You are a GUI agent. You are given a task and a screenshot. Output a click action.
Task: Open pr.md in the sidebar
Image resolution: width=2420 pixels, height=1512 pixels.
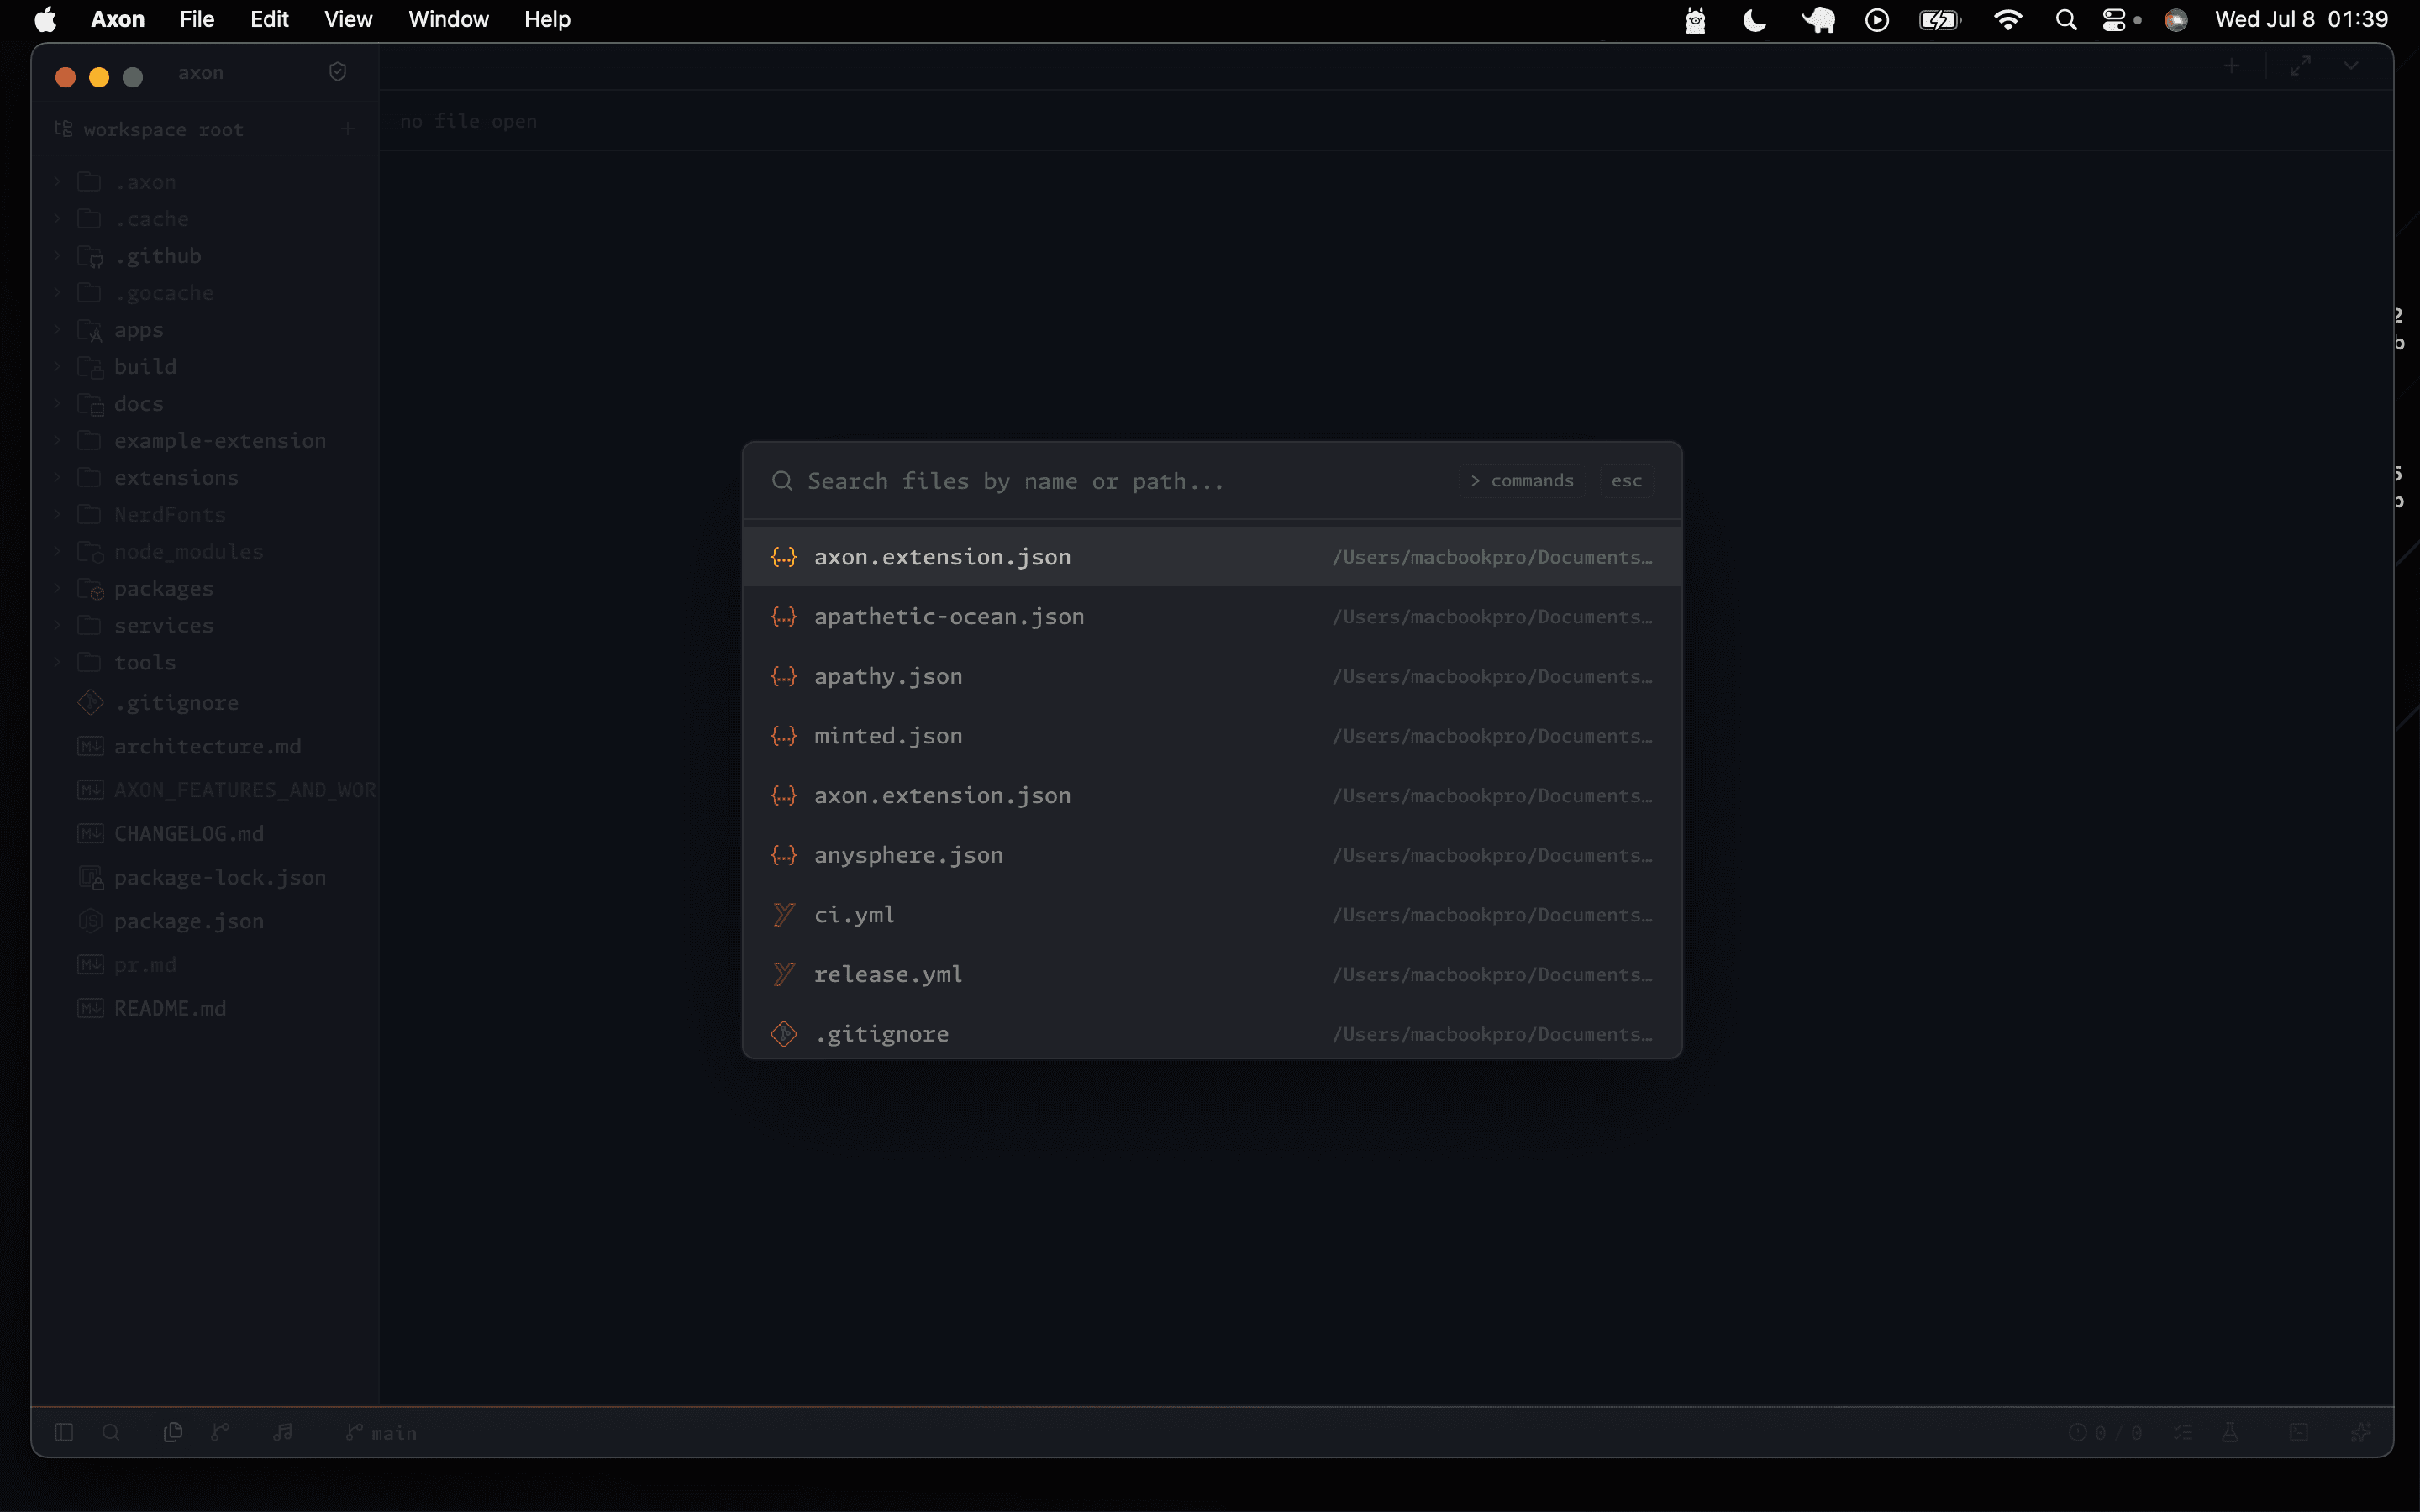tap(205, 965)
